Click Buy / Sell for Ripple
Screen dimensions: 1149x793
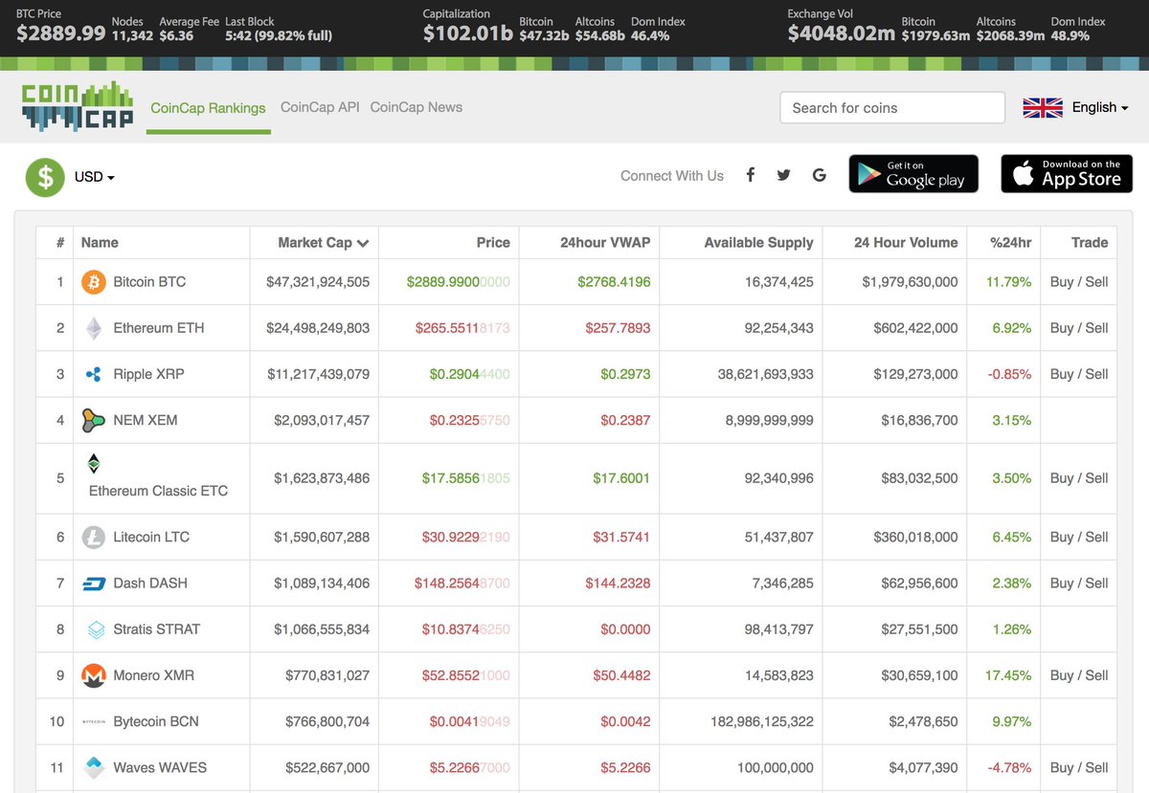pyautogui.click(x=1079, y=374)
